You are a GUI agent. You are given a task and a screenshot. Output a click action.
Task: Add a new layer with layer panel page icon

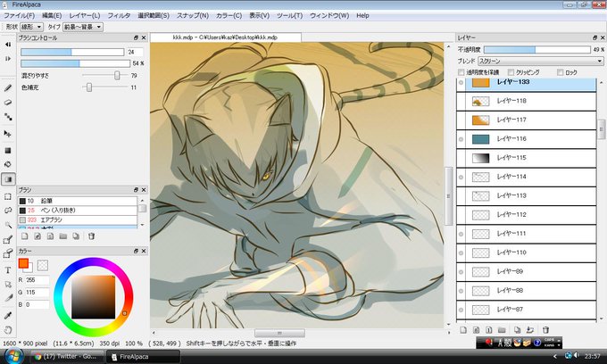pyautogui.click(x=463, y=330)
